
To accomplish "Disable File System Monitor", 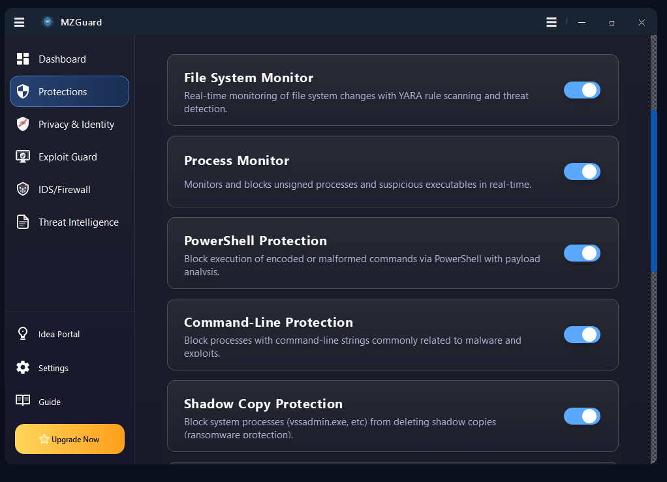I will [x=582, y=90].
